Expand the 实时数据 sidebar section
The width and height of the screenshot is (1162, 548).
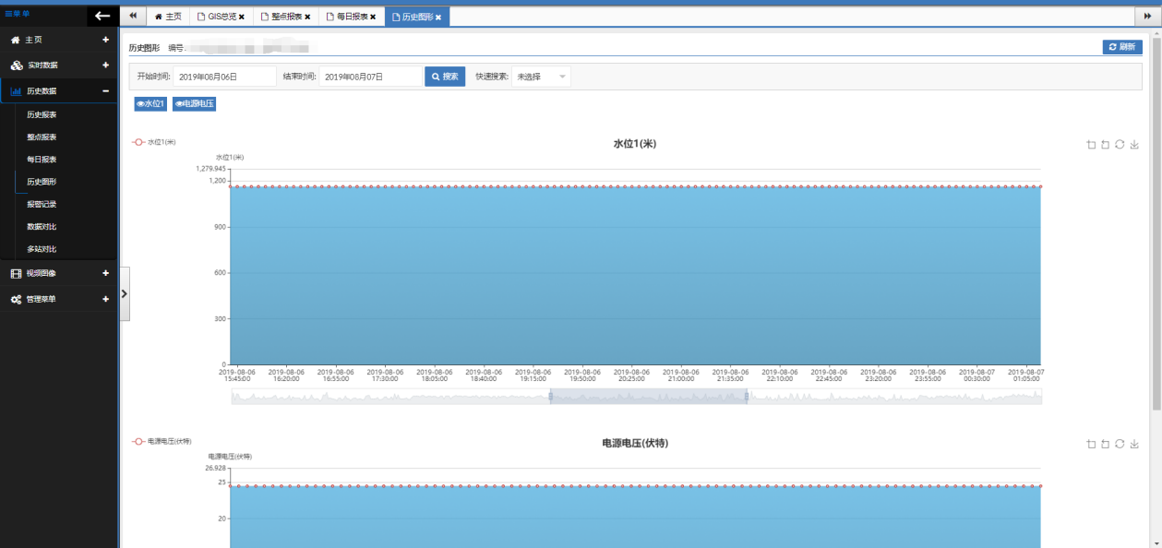[x=105, y=66]
